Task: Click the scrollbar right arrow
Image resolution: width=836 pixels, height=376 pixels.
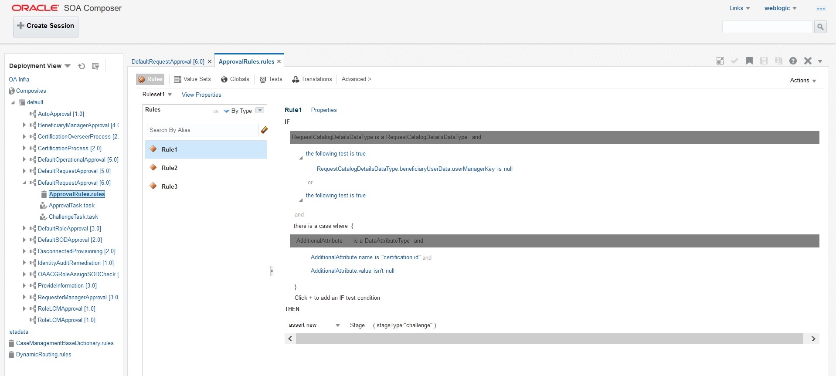Action: [x=813, y=339]
